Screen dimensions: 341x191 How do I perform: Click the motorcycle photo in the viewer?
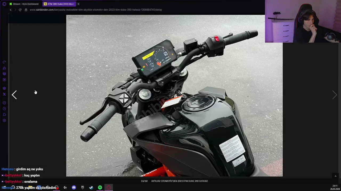tap(174, 95)
